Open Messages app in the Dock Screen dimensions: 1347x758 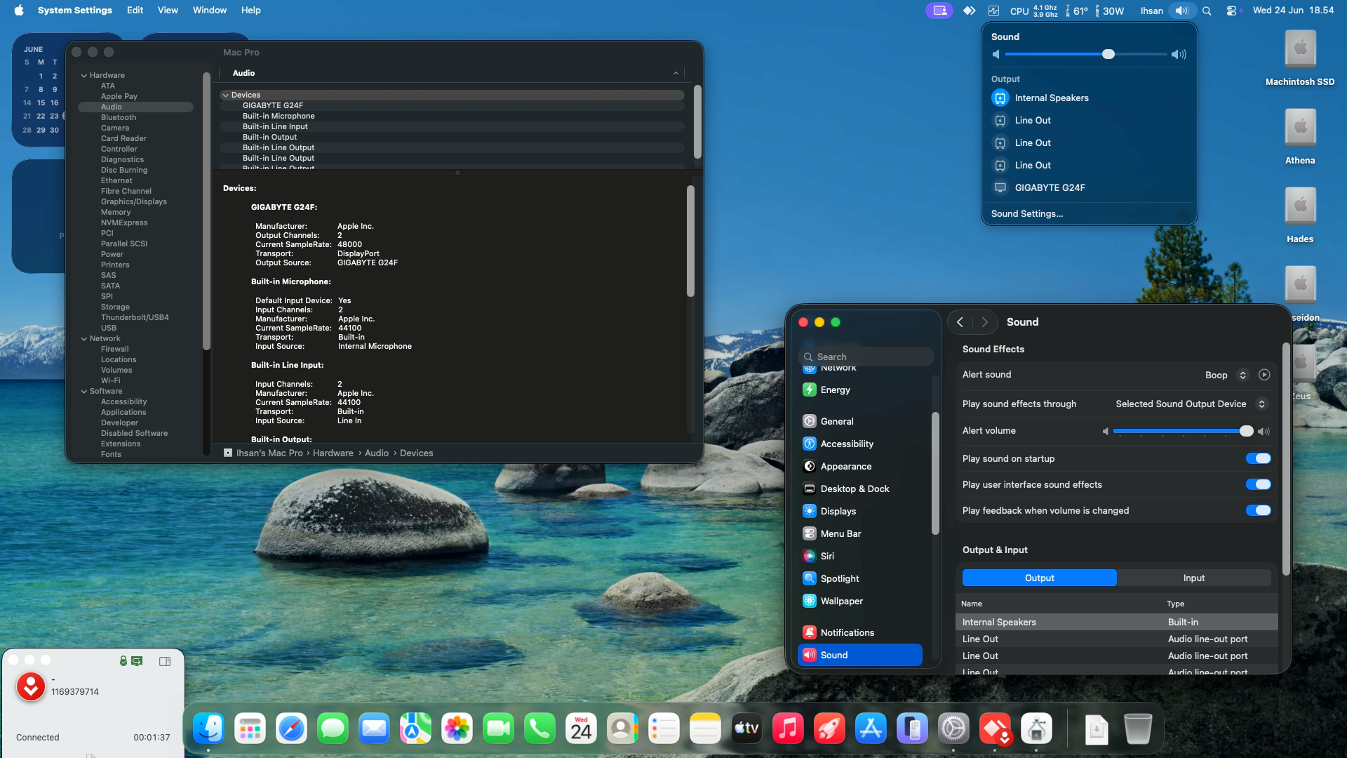tap(333, 729)
